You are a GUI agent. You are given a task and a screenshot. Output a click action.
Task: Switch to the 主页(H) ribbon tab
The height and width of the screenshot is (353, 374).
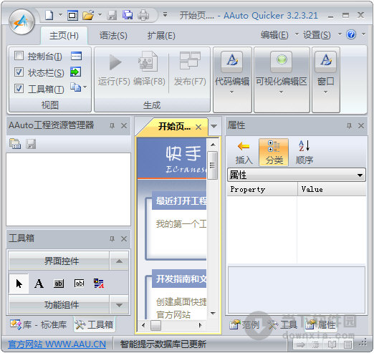(x=64, y=36)
